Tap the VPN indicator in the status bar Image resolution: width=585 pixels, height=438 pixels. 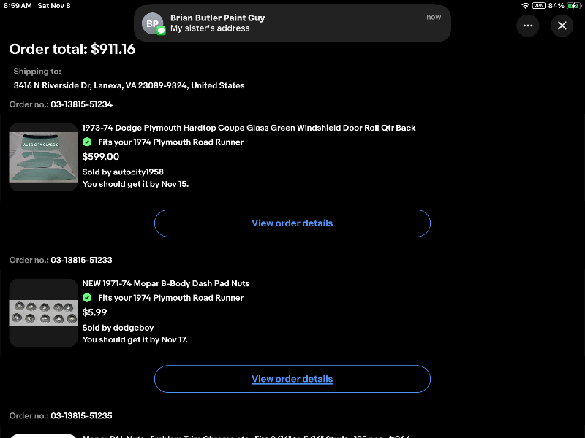point(539,5)
